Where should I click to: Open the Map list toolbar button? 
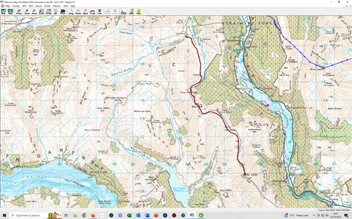click(x=4, y=12)
